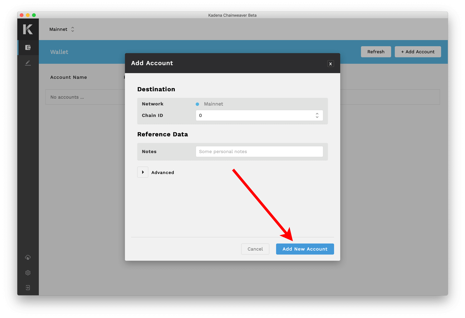Click the Kadena K logo

point(28,29)
